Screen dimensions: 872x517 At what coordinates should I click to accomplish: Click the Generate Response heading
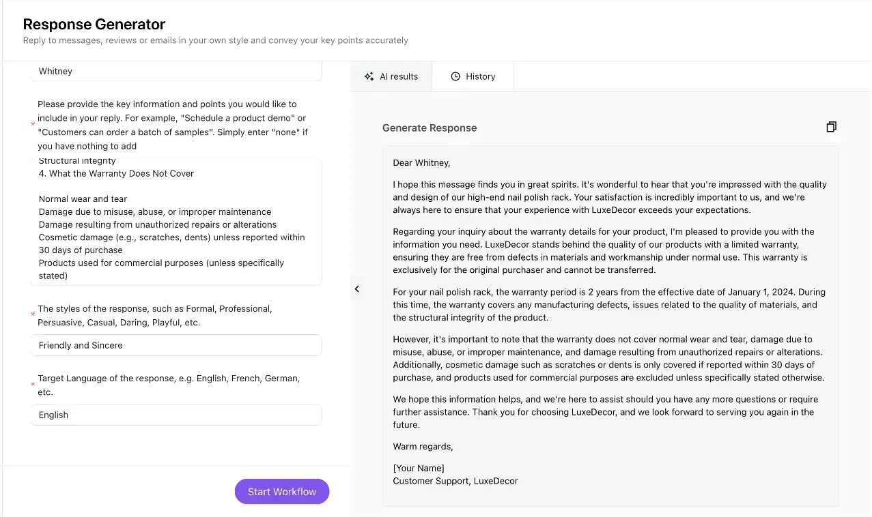[x=430, y=128]
